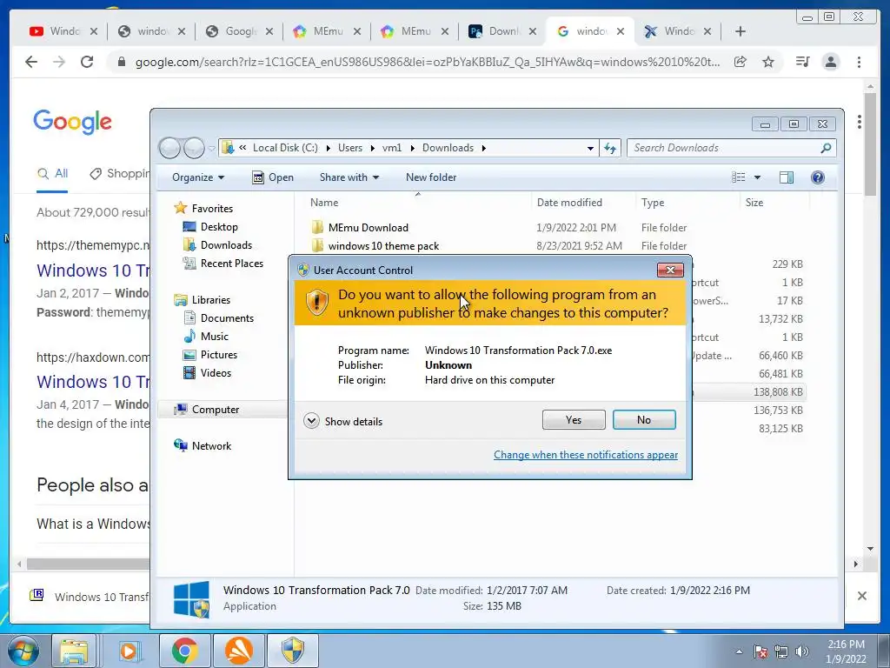
Task: Open the Organize menu in Explorer
Action: pos(198,177)
